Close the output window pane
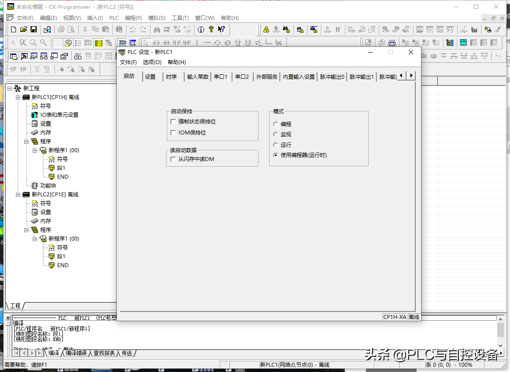The image size is (510, 372). tap(8, 318)
